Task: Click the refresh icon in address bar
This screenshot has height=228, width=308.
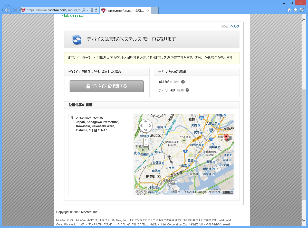Action: 96,10
